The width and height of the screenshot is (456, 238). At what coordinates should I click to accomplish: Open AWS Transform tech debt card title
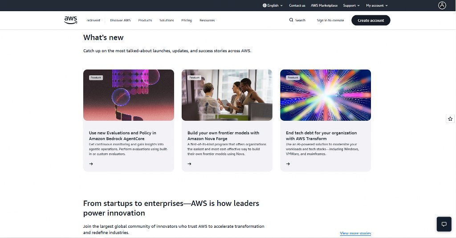tap(322, 135)
